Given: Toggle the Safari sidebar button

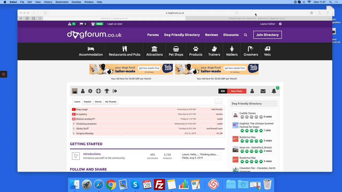Looking at the screenshot, I should [x=45, y=13].
